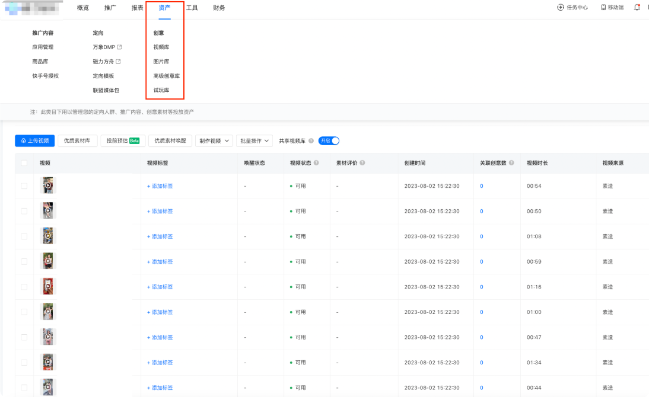This screenshot has width=649, height=397.
Task: Select the checkbox for the 00:54 video row
Action: coord(24,186)
